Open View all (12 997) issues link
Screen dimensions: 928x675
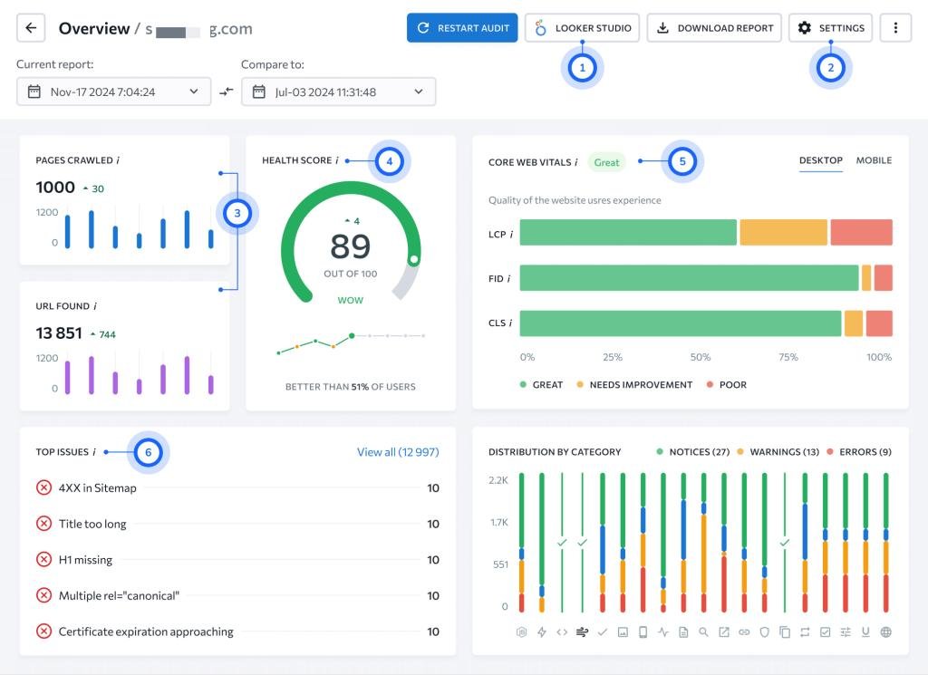(398, 452)
